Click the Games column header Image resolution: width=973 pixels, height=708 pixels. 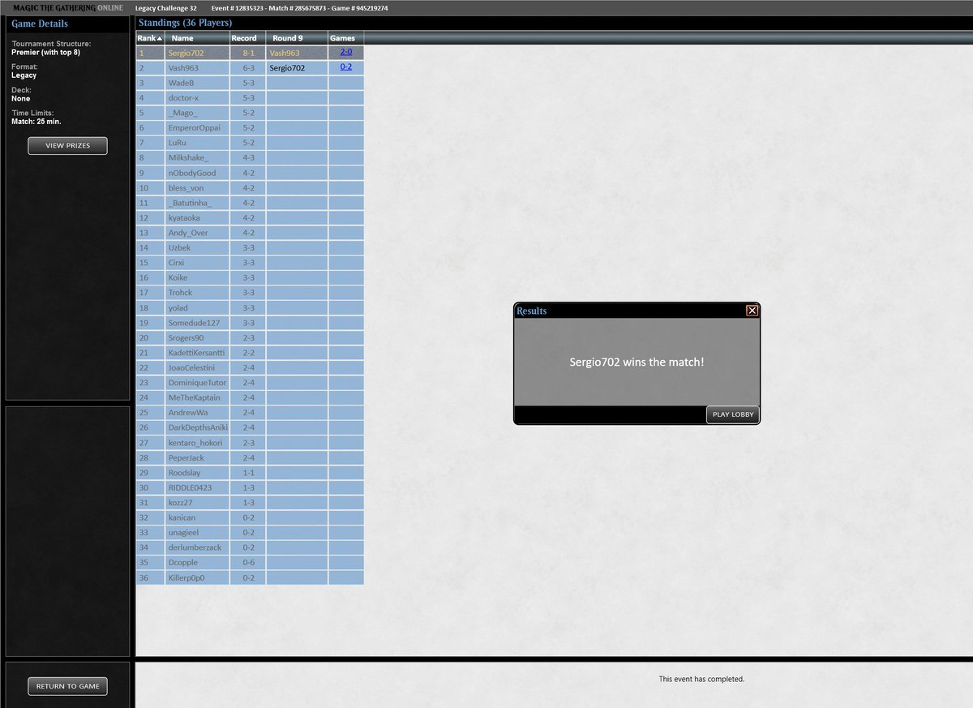346,38
